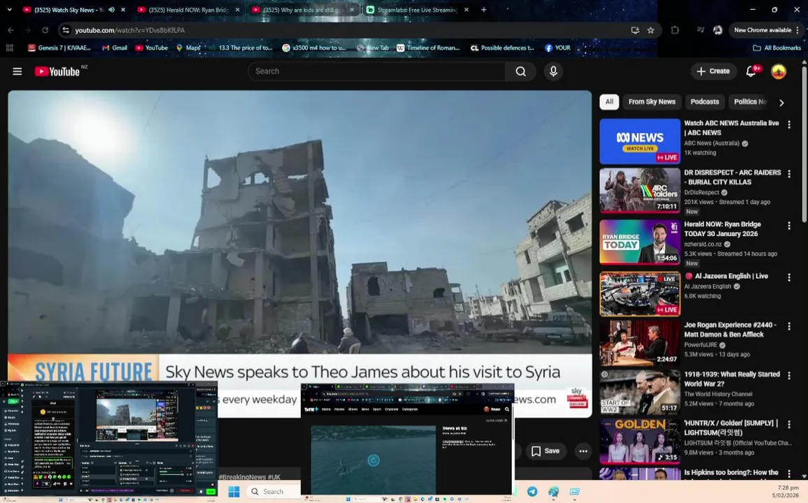Bookmark this page with the star icon
Viewport: 808px width, 503px height.
pos(651,30)
